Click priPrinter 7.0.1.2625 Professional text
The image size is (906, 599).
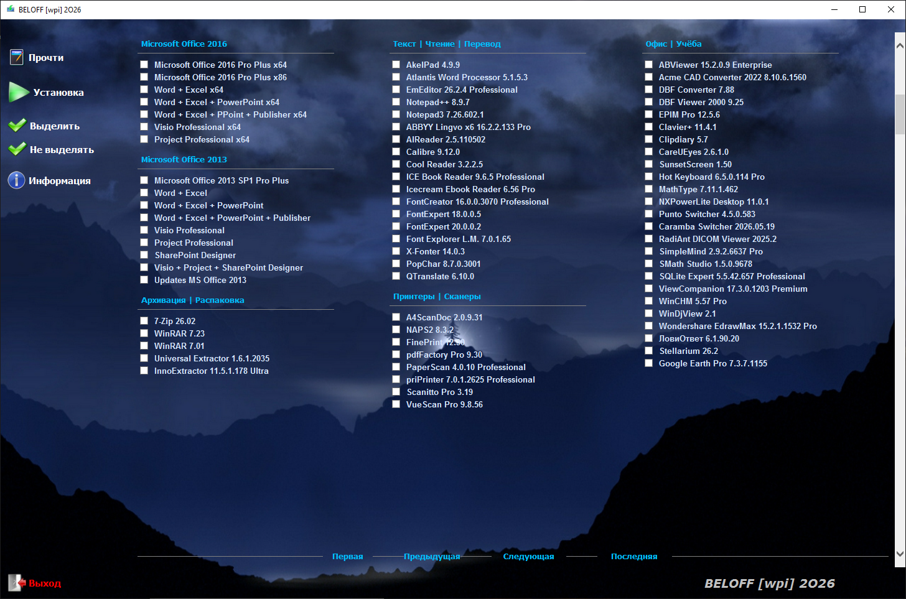tap(470, 379)
